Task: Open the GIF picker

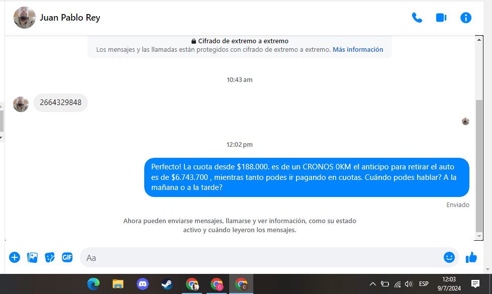Action: (x=67, y=257)
